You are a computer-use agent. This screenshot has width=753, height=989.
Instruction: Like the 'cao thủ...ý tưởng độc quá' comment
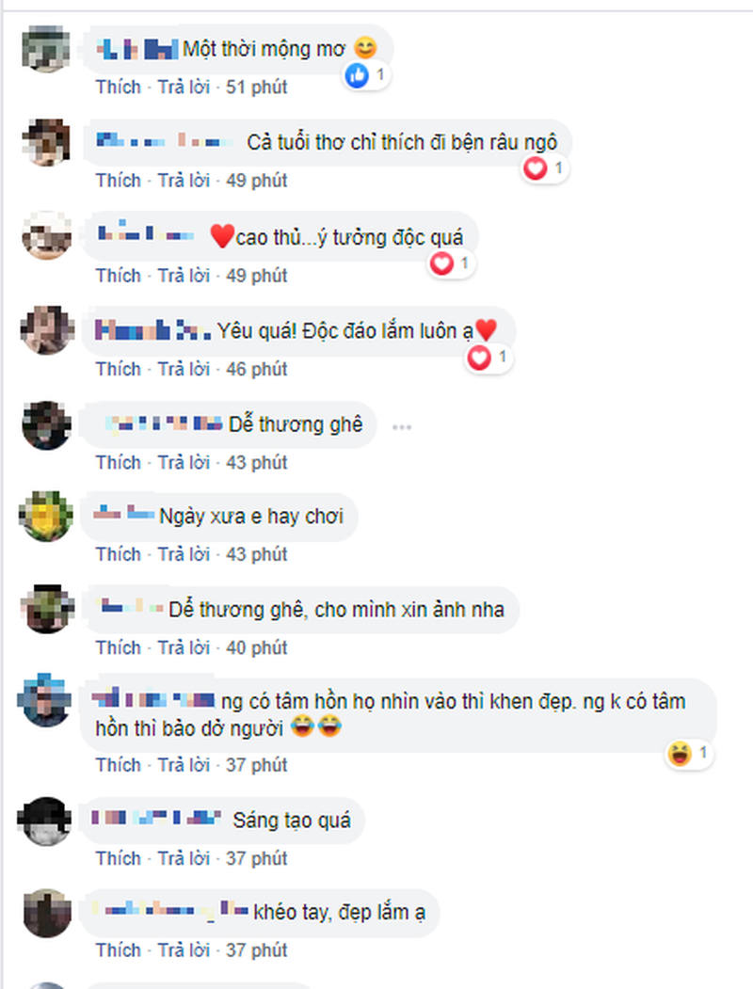coord(118,275)
